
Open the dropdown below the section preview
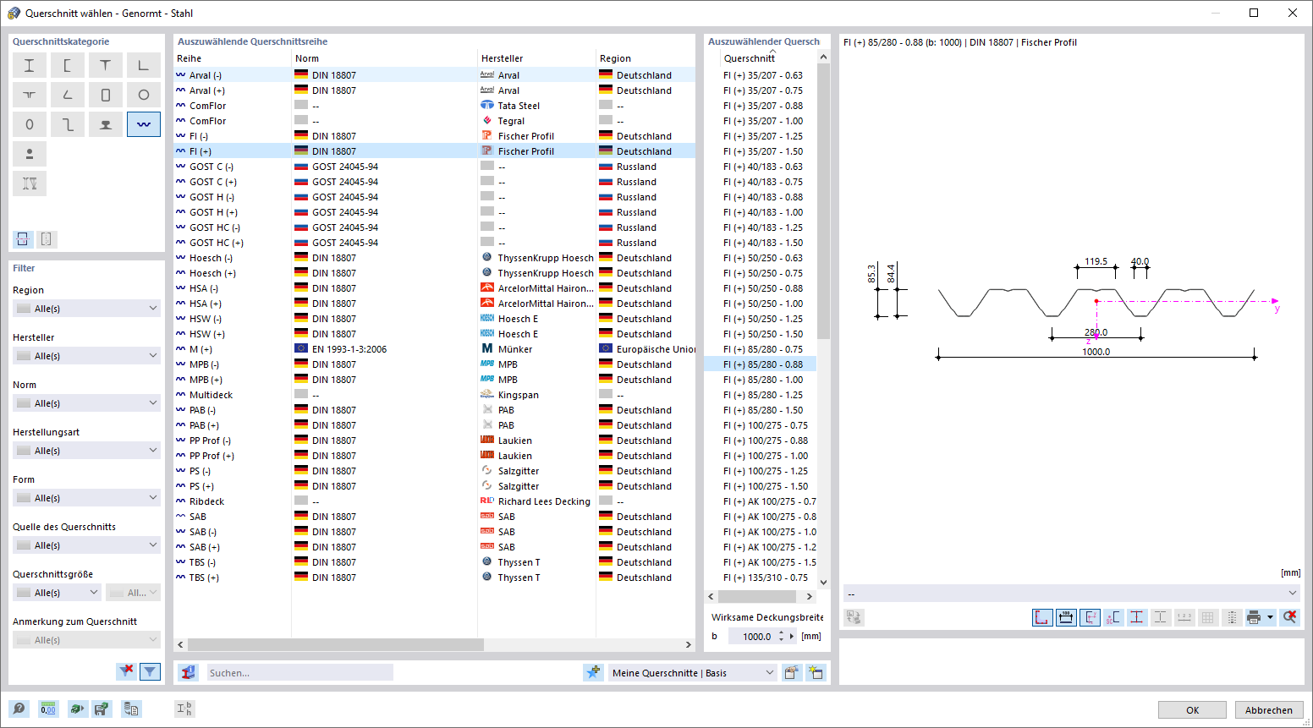[1072, 594]
